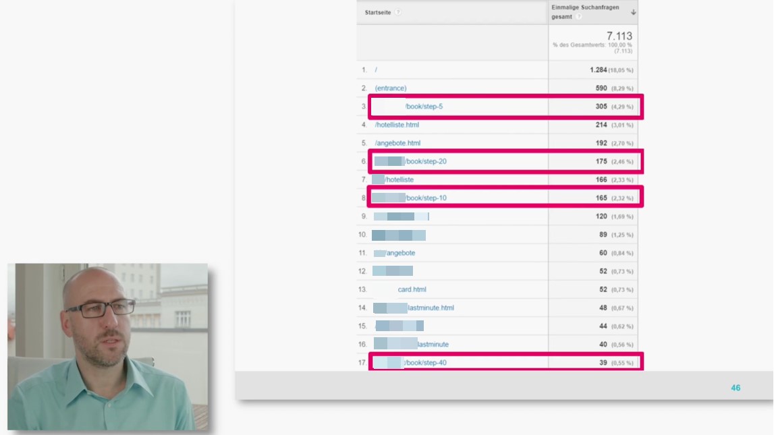Open the /angebote.html link
Screen dimensions: 774x435
397,143
